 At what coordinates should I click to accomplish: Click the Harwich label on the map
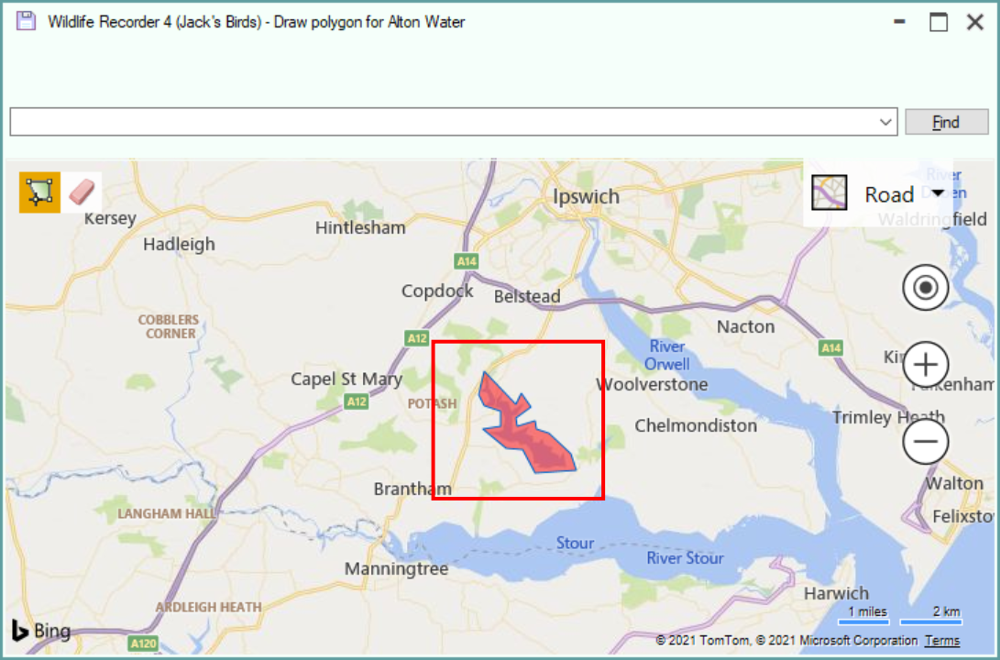836,593
